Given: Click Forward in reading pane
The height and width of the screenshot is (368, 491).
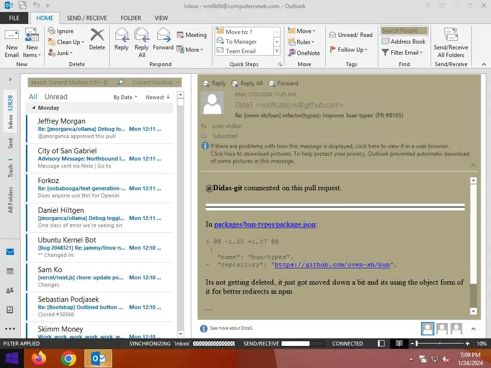Looking at the screenshot, I should (283, 83).
